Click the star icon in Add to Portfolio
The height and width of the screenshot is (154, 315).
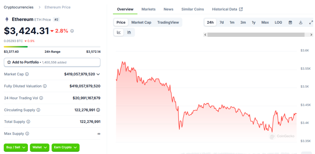click(x=9, y=62)
